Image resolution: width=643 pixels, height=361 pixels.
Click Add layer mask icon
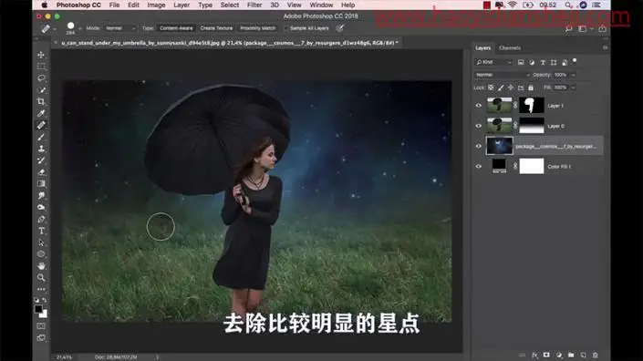point(546,355)
